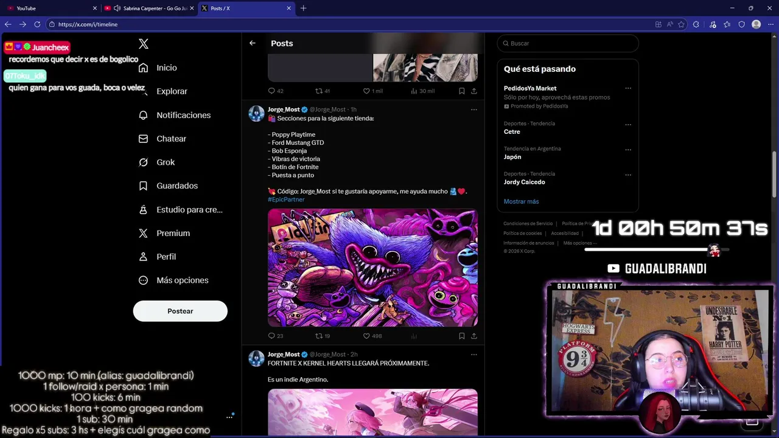Reply to the post with 23 comments

(x=276, y=336)
